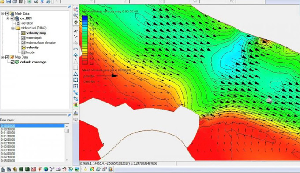Select the blue triangle with nodes tool
The width and height of the screenshot is (300, 173).
tap(76, 74)
